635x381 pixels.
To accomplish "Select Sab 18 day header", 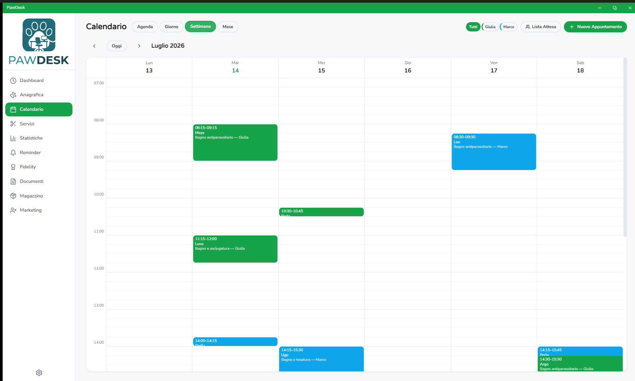I will (580, 67).
